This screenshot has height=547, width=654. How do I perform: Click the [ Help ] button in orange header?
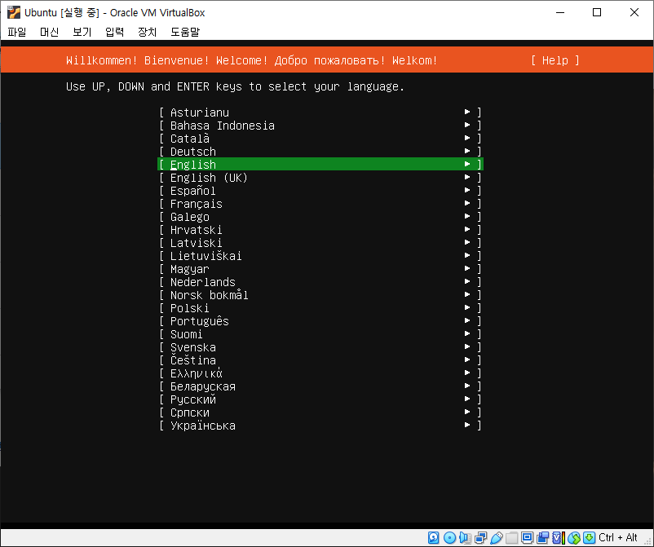tap(555, 60)
